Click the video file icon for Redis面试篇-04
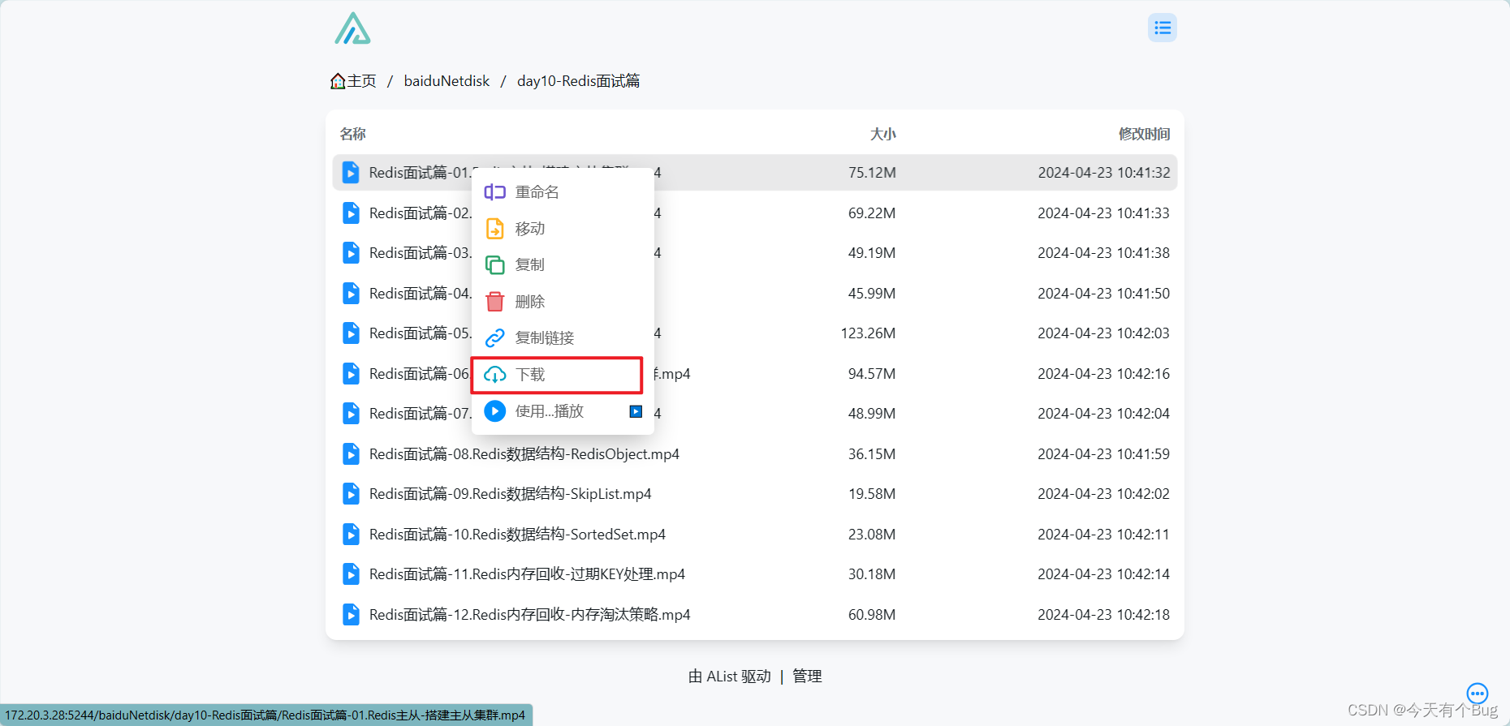1510x726 pixels. pyautogui.click(x=351, y=294)
